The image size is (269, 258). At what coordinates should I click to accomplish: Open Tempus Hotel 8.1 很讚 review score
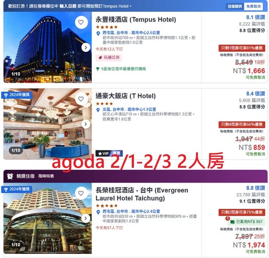point(255,17)
